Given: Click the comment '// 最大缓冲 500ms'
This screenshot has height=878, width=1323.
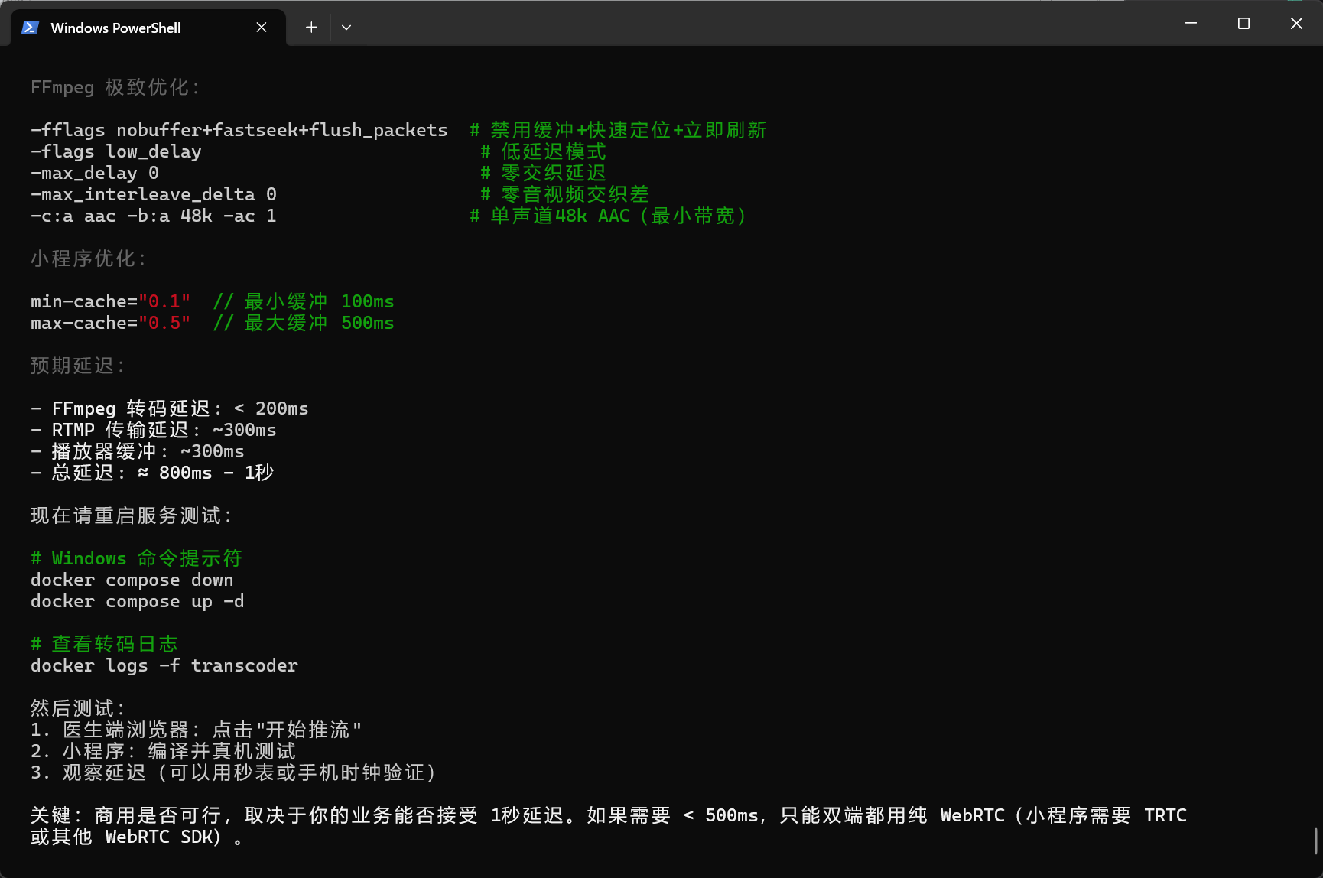Looking at the screenshot, I should point(304,323).
